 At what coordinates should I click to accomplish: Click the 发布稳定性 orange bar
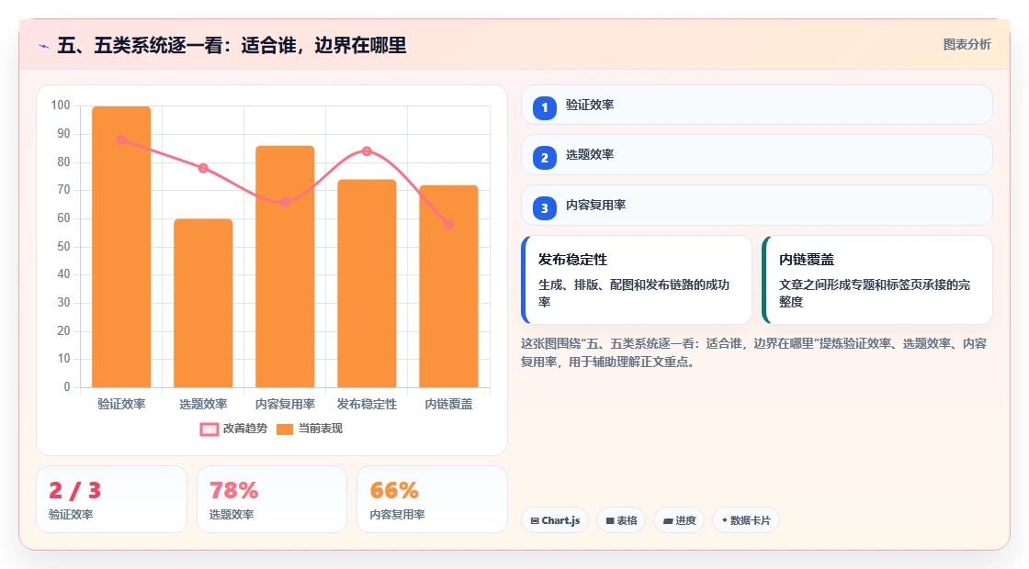pyautogui.click(x=367, y=284)
